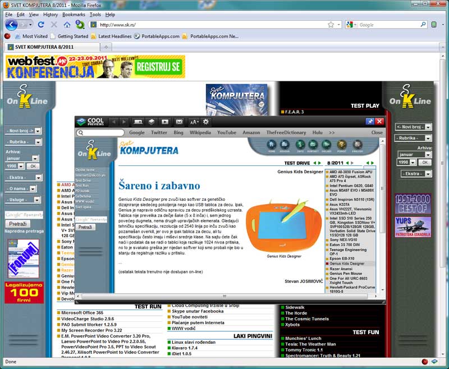Click the CoolPreviews video play icon
Screen dimensions: 449x369
click(x=165, y=122)
